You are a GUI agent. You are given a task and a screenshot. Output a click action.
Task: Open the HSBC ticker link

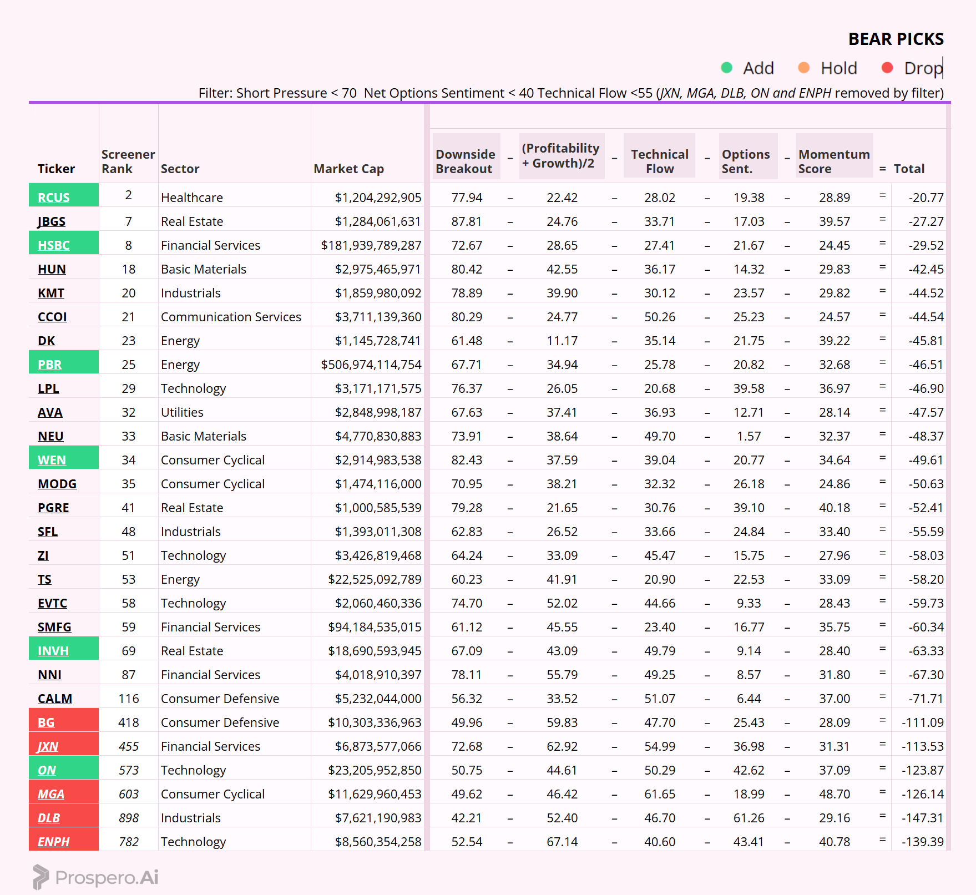(x=54, y=245)
